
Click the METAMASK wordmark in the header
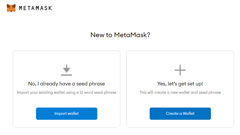point(35,8)
